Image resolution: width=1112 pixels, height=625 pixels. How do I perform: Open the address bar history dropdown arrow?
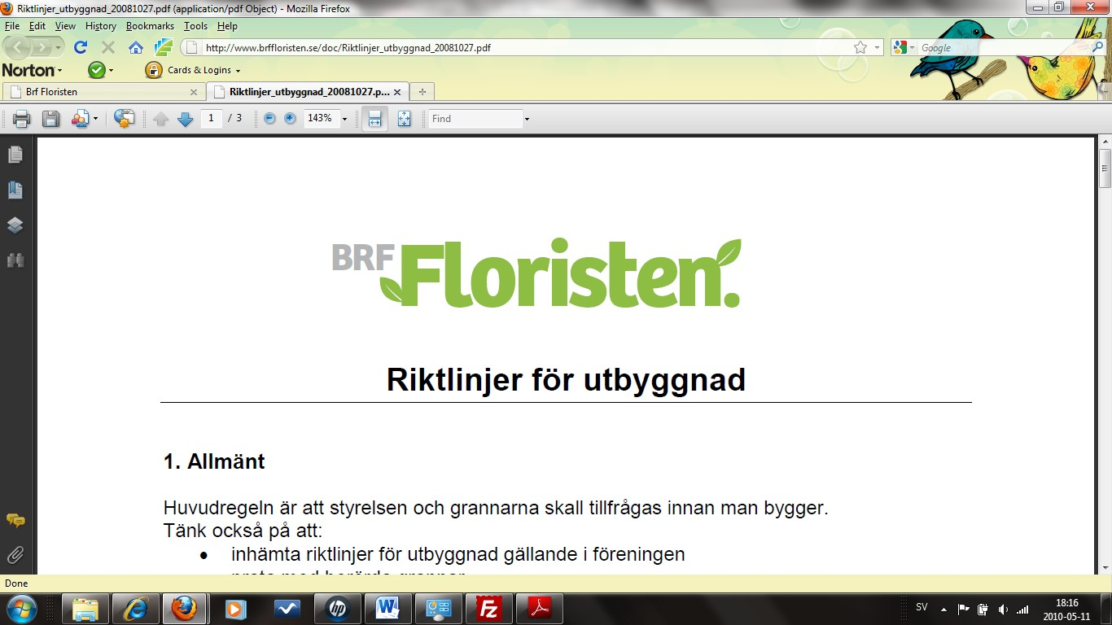click(877, 48)
